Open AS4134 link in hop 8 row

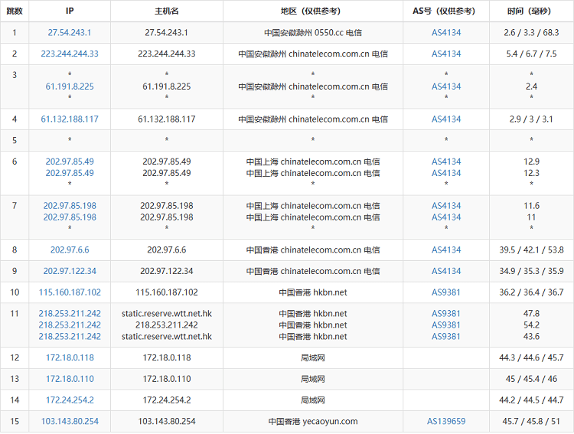(x=446, y=250)
